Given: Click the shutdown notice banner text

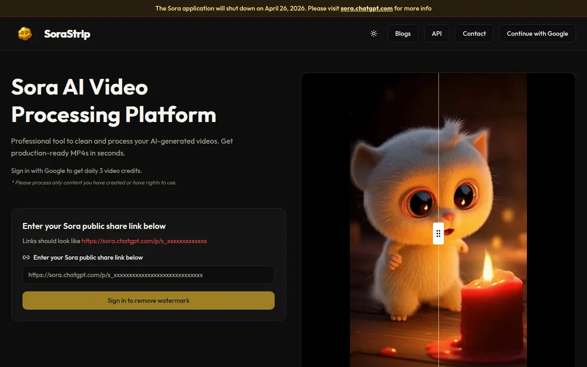Looking at the screenshot, I should point(293,8).
